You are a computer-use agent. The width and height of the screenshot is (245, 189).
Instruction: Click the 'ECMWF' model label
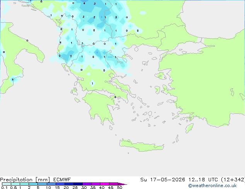pos(62,180)
